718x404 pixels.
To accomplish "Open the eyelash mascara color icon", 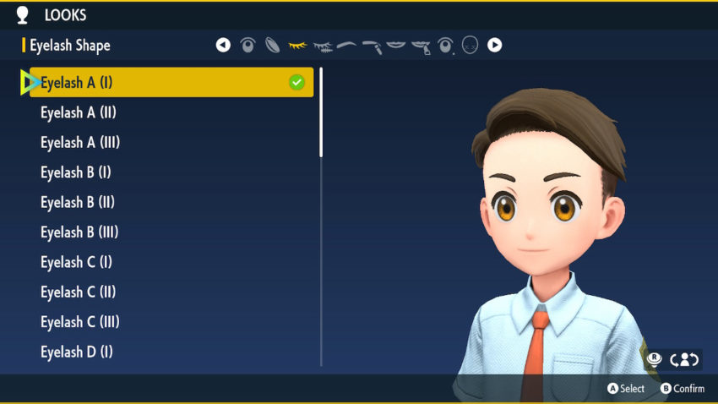I will (x=323, y=46).
